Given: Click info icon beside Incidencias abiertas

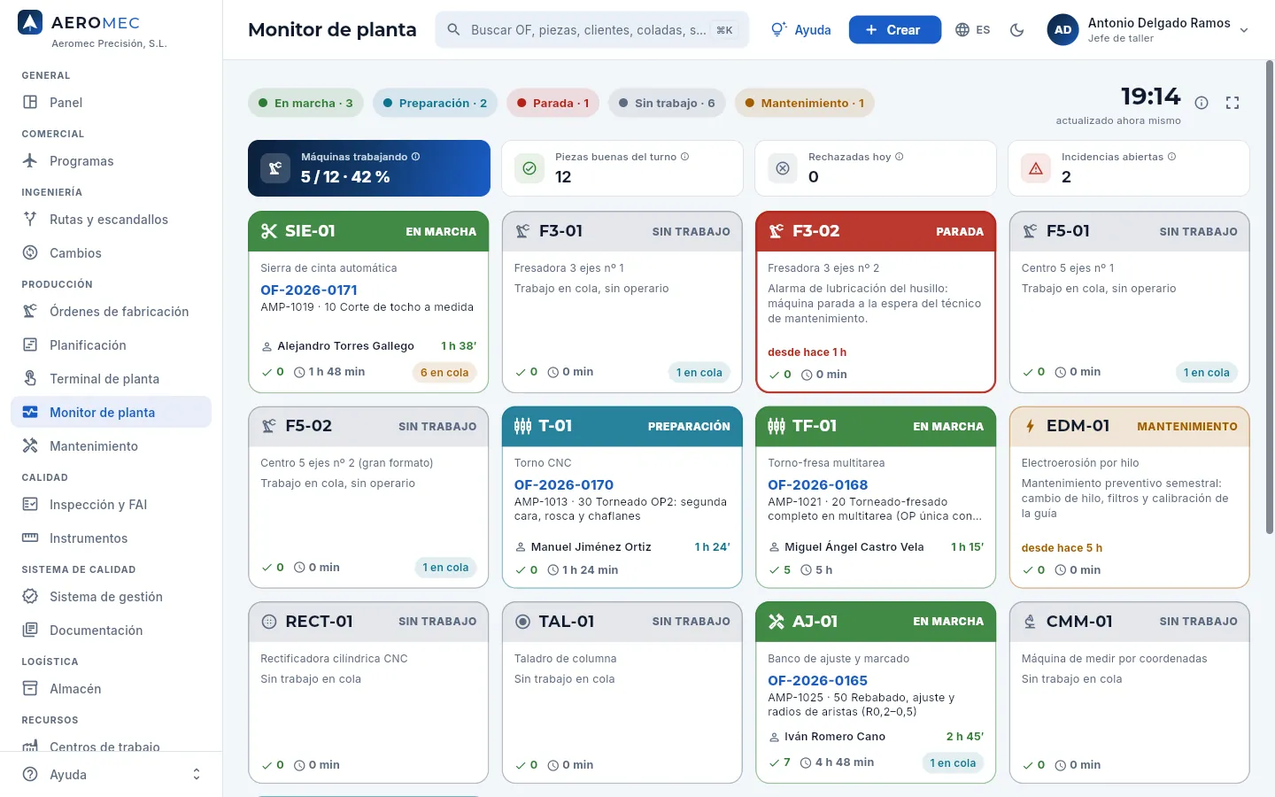Looking at the screenshot, I should coord(1172,157).
